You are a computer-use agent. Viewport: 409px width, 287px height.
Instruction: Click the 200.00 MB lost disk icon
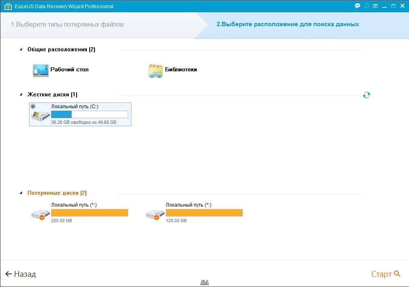pos(41,215)
